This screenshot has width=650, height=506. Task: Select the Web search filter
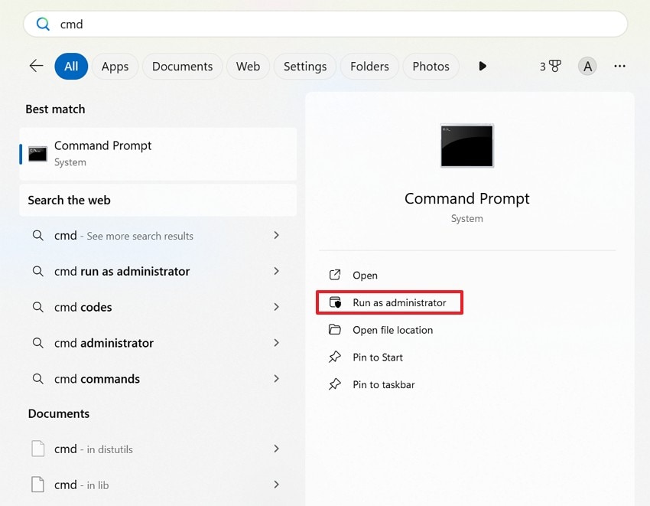(x=247, y=66)
